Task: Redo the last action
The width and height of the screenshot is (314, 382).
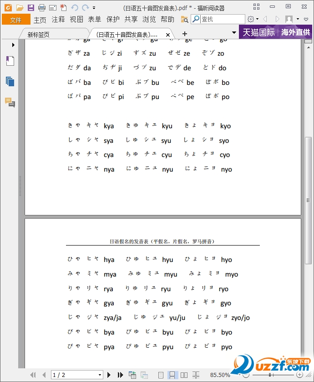Action: 86,8
